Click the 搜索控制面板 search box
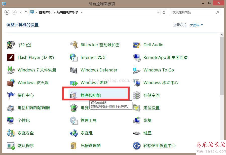The image size is (226, 155). coord(196,12)
